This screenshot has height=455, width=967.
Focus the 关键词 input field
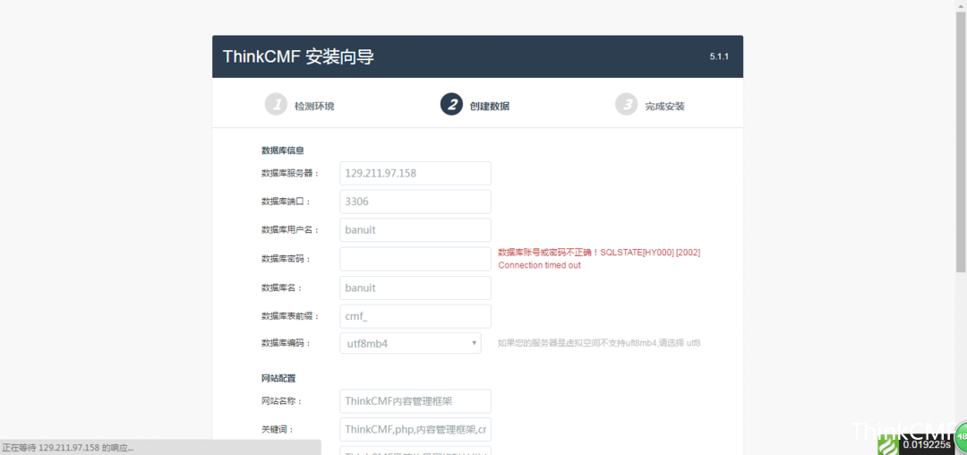pos(415,429)
